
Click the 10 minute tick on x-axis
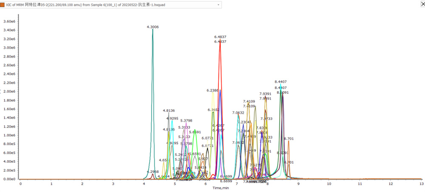(x=329, y=184)
